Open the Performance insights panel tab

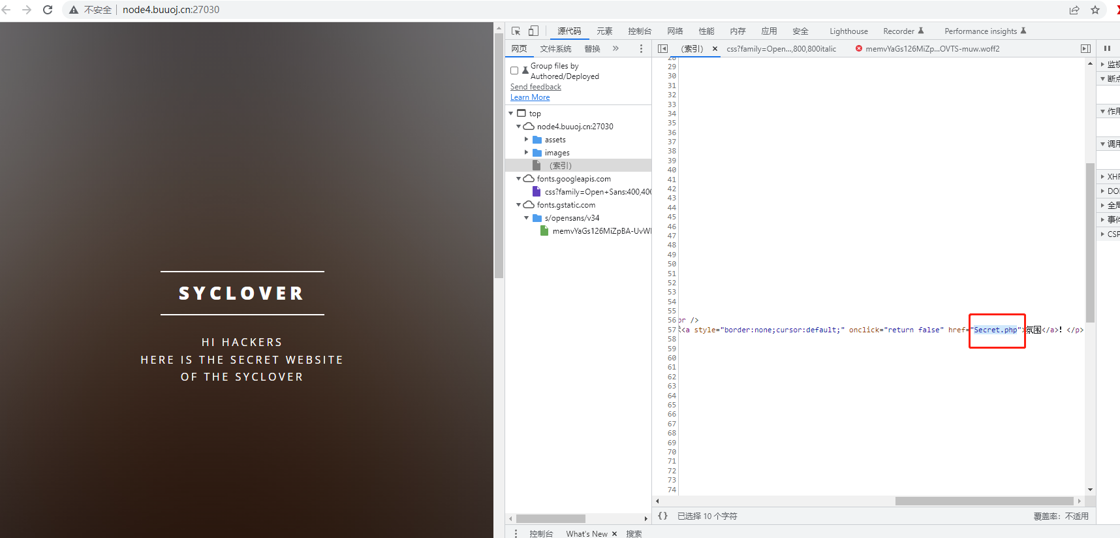point(985,31)
